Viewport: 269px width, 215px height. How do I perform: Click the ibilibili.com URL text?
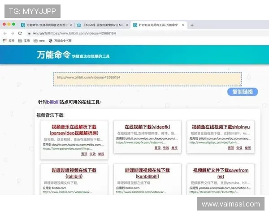pyautogui.click(x=67, y=192)
